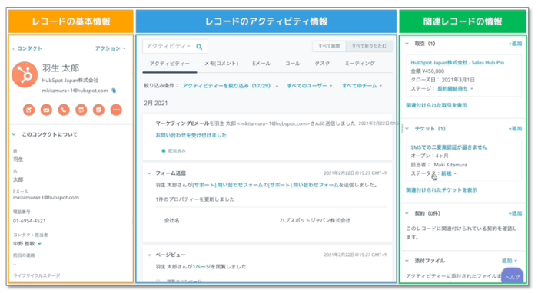Open the 追加 dropdown in 添付ファイル
This screenshot has width=538, height=293.
tap(510, 261)
